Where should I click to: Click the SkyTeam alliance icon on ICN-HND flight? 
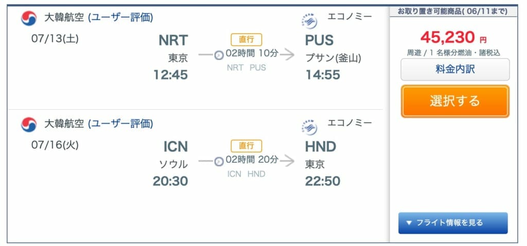(309, 127)
